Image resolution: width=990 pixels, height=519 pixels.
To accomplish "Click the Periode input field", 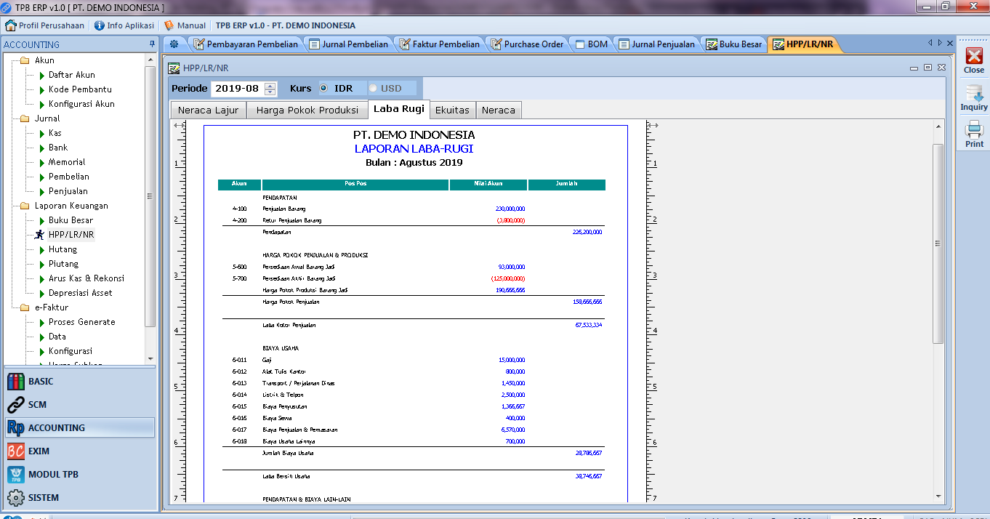I will click(x=237, y=89).
